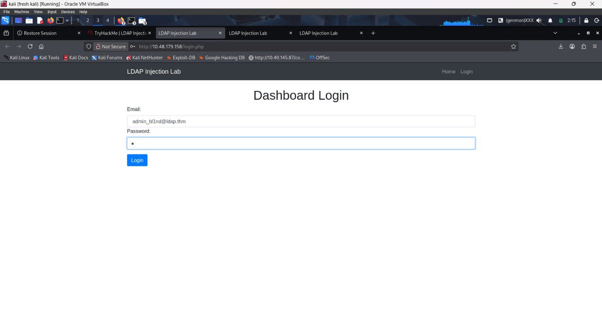602x310 pixels.
Task: Open the Google Hacking DB bookmark
Action: coord(222,58)
